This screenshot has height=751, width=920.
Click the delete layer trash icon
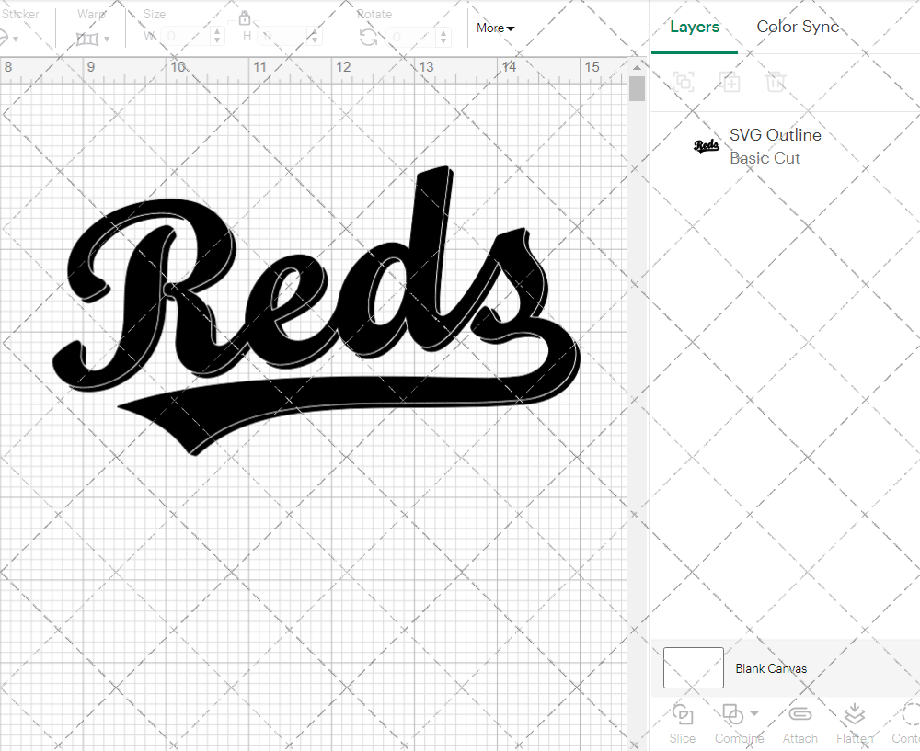776,82
